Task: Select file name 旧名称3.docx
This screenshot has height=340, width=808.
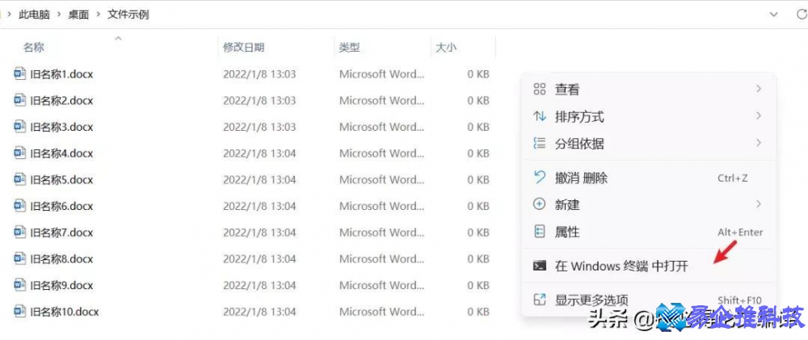Action: (x=61, y=126)
